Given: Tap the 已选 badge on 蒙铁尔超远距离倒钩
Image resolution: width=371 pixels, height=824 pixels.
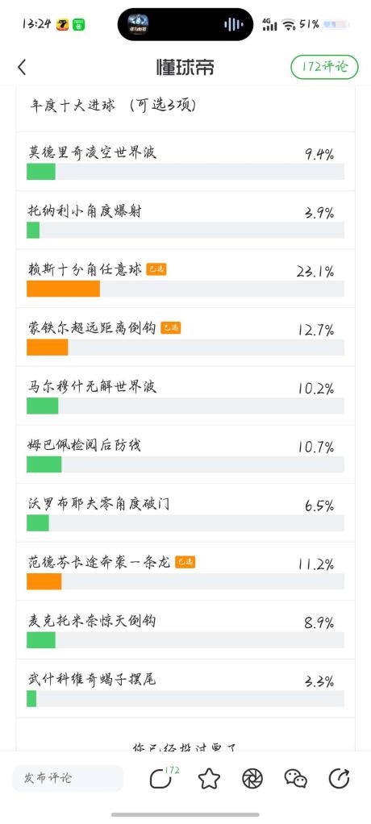Looking at the screenshot, I should pyautogui.click(x=171, y=328).
